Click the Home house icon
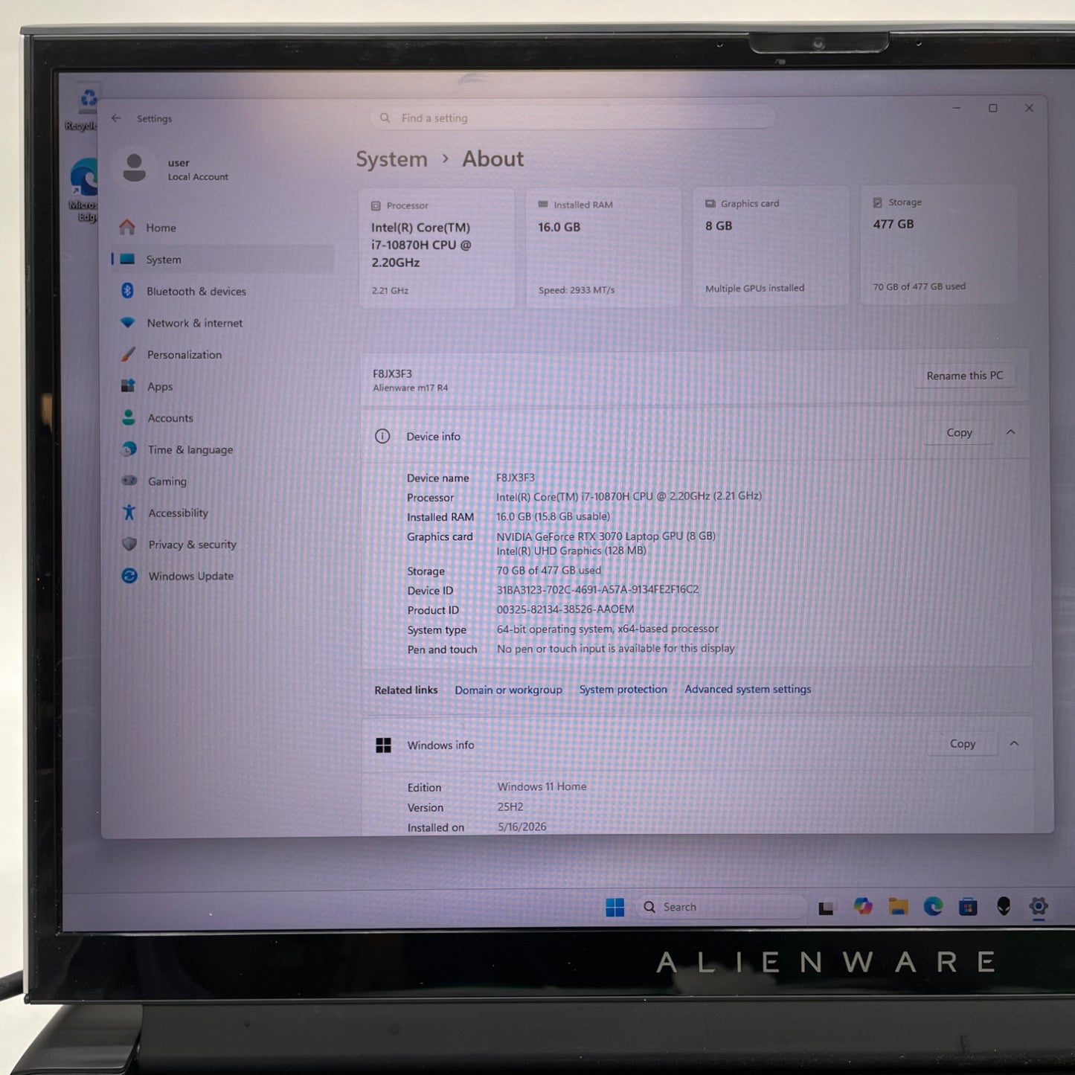 click(127, 227)
